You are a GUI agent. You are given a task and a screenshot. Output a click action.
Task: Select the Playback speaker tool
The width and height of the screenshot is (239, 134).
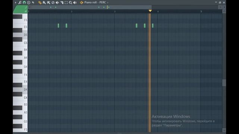point(75,3)
